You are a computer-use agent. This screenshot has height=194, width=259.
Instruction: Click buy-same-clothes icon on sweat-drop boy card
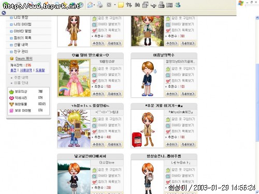point(168,69)
